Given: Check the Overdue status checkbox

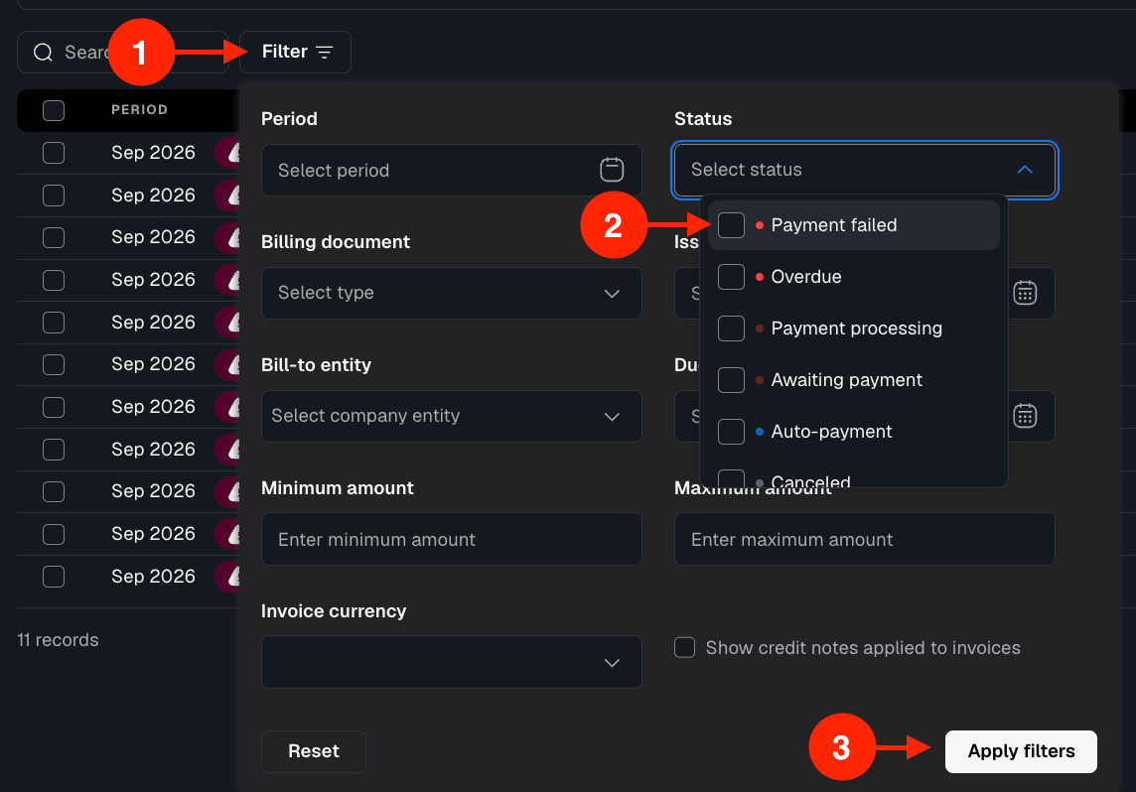Looking at the screenshot, I should [x=731, y=277].
